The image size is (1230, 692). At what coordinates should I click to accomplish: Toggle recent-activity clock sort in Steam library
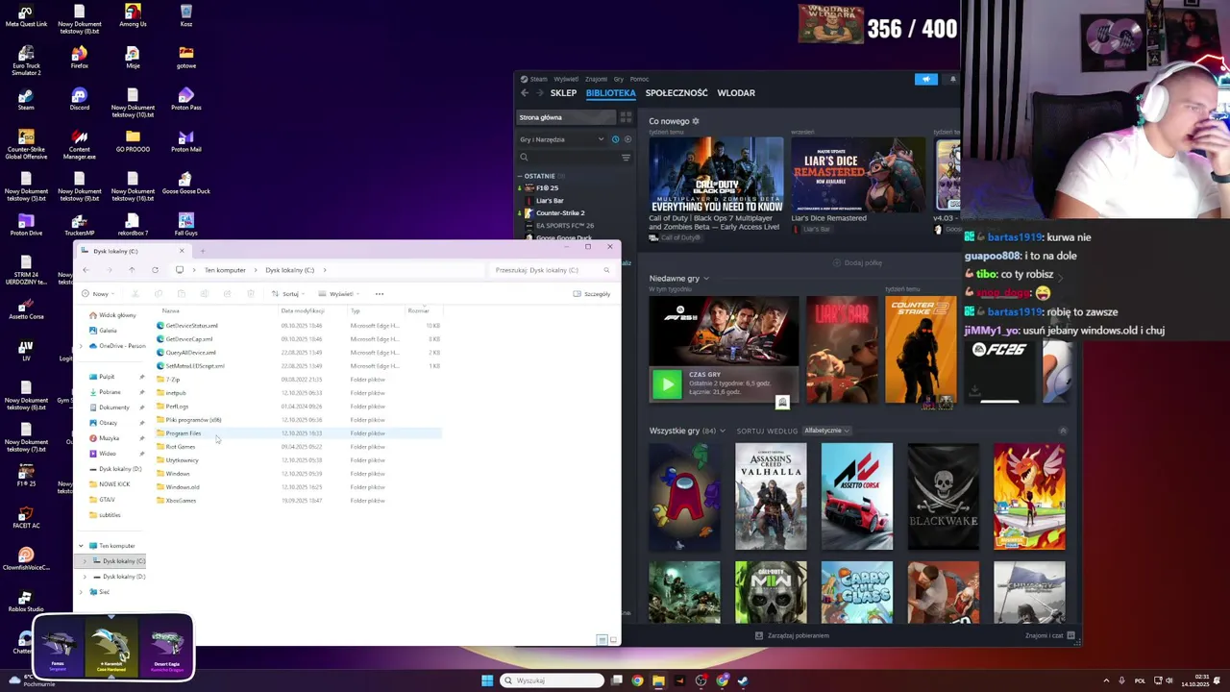(615, 139)
